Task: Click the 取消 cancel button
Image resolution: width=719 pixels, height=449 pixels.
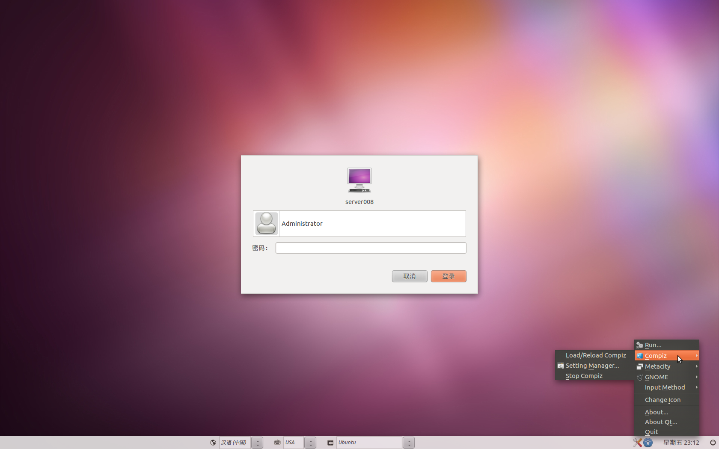Action: click(x=410, y=276)
